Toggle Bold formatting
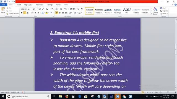Screen dimensions: 177x99 tap(22, 13)
